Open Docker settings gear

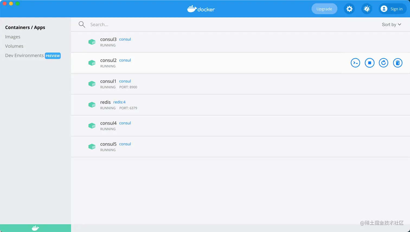click(x=349, y=9)
